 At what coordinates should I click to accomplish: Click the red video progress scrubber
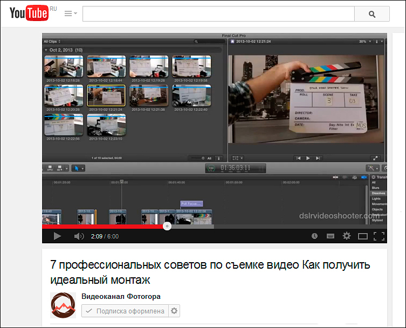(x=167, y=226)
